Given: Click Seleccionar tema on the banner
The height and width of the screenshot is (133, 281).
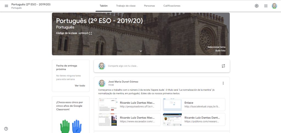Looking at the screenshot, I should [216, 47].
